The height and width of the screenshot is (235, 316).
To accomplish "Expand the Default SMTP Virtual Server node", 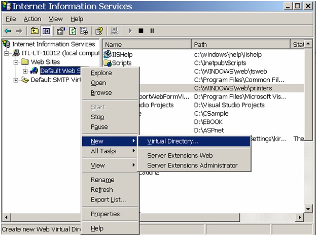I will click(x=16, y=80).
